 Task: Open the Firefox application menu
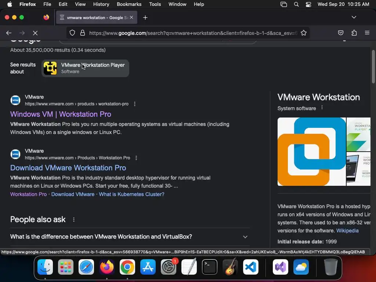point(27,4)
